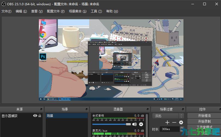Click Chrome icon in the preview
Image resolution: width=221 pixels, height=137 pixels.
point(43,35)
